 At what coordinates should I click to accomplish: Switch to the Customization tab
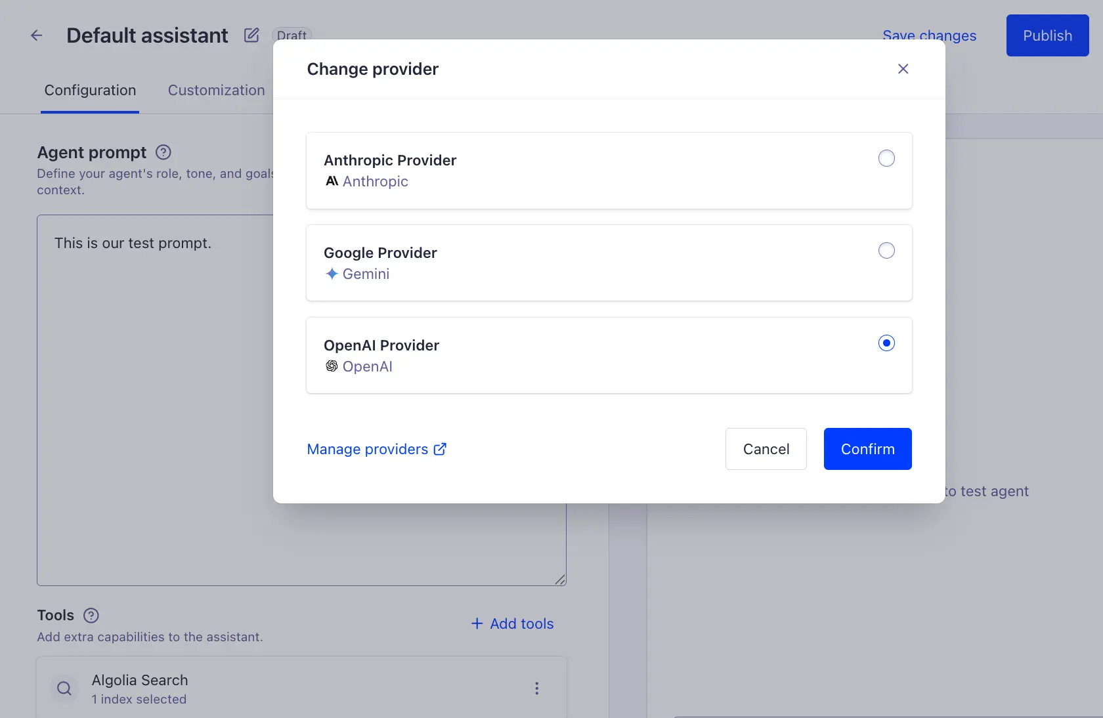coord(216,91)
